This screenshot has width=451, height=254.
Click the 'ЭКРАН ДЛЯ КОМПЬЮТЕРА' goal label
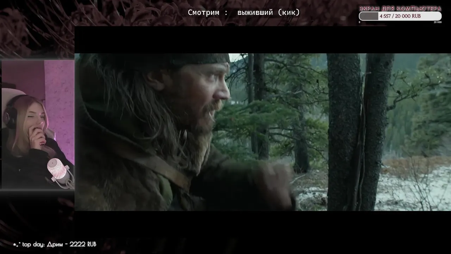coord(400,8)
